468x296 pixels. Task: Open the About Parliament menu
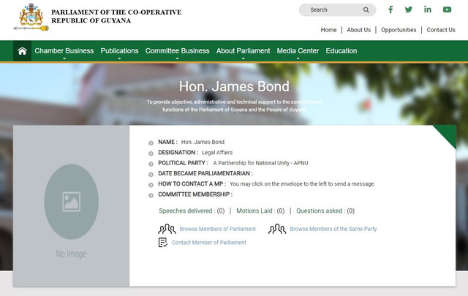pyautogui.click(x=244, y=50)
